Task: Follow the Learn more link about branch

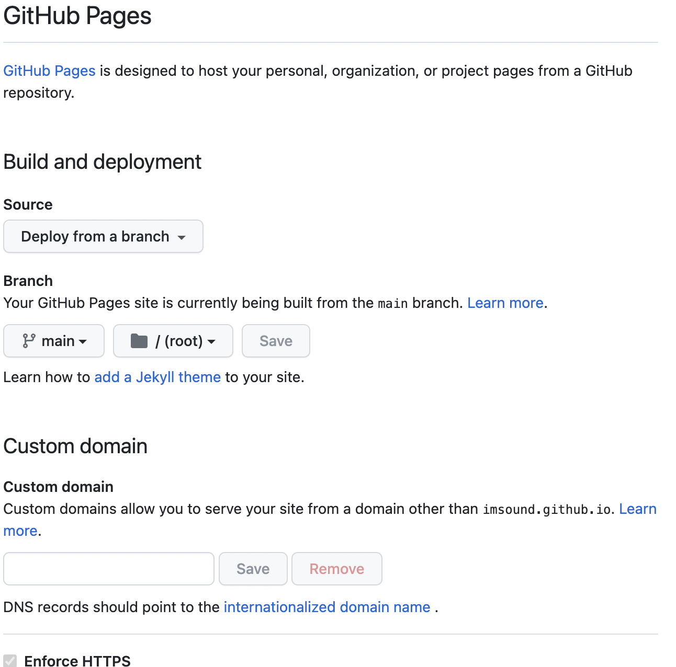Action: (x=505, y=303)
